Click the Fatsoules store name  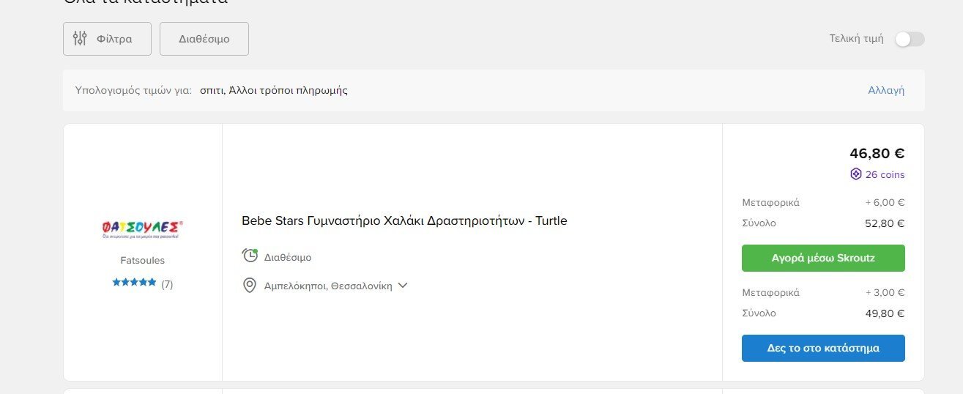pyautogui.click(x=143, y=260)
